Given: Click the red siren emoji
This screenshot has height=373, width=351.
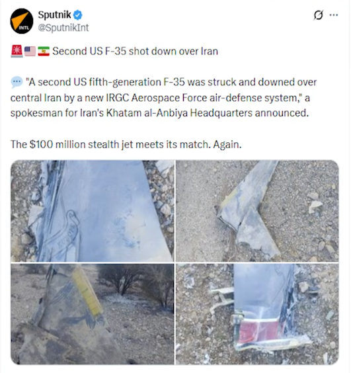Looking at the screenshot, I should coord(17,51).
